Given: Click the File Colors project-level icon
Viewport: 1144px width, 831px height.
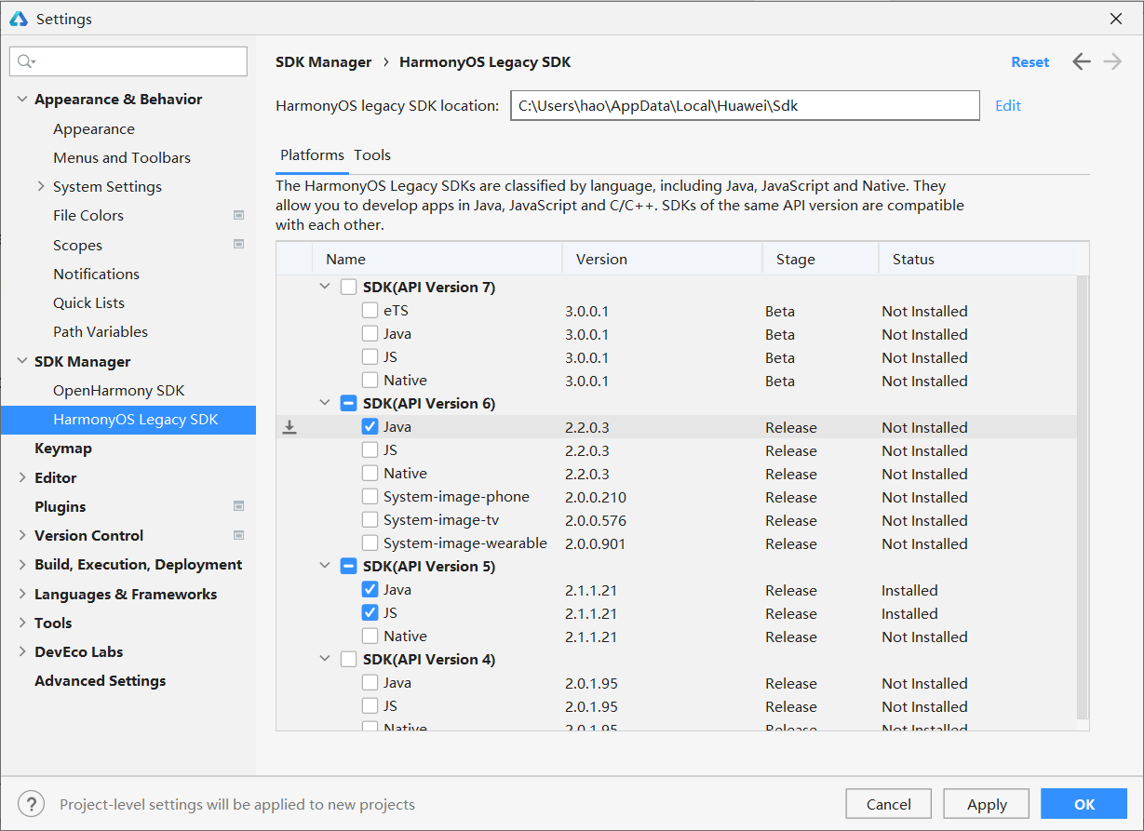Looking at the screenshot, I should point(238,215).
